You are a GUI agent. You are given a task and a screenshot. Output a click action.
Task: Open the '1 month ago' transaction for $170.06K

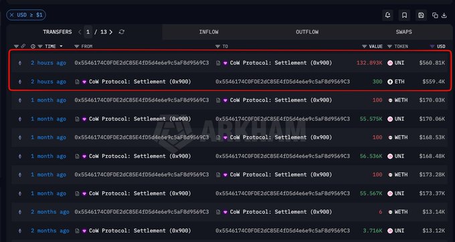pyautogui.click(x=48, y=119)
